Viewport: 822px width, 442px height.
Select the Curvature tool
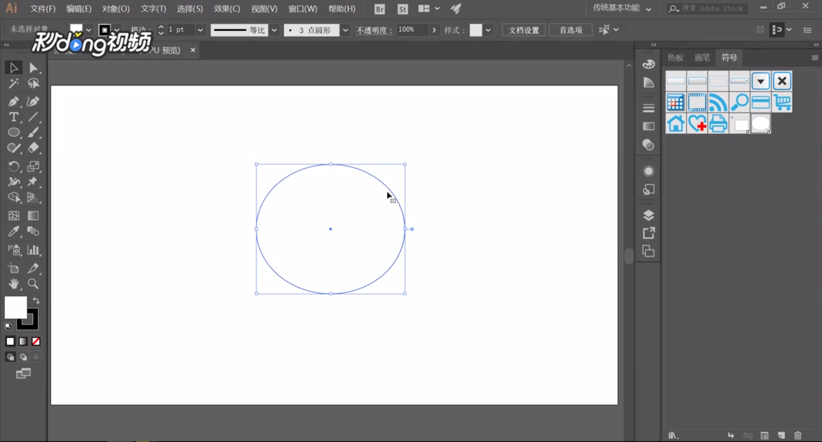(x=33, y=102)
